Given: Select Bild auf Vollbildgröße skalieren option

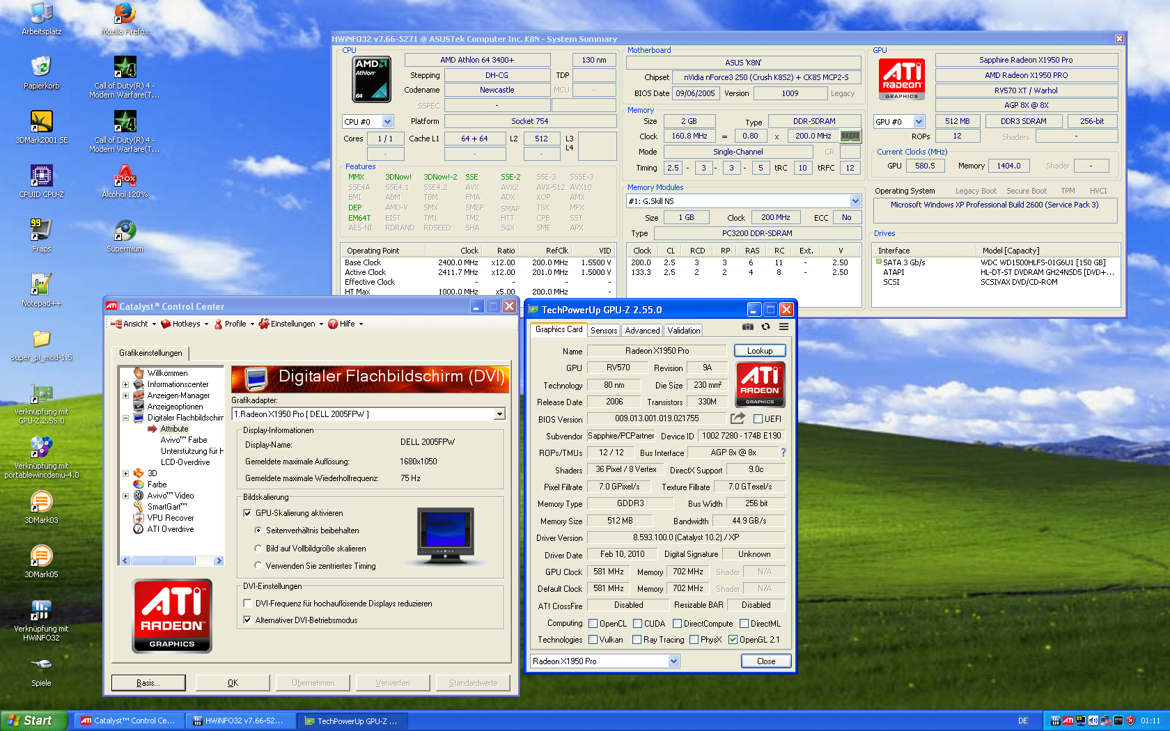Looking at the screenshot, I should click(258, 549).
